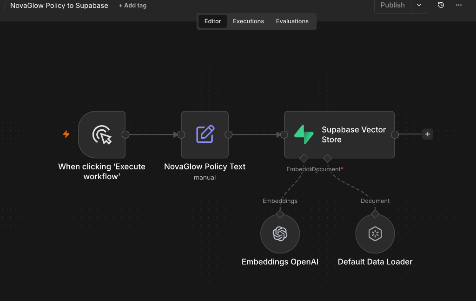Switch to the Editor tab
The height and width of the screenshot is (301, 476).
(x=212, y=21)
